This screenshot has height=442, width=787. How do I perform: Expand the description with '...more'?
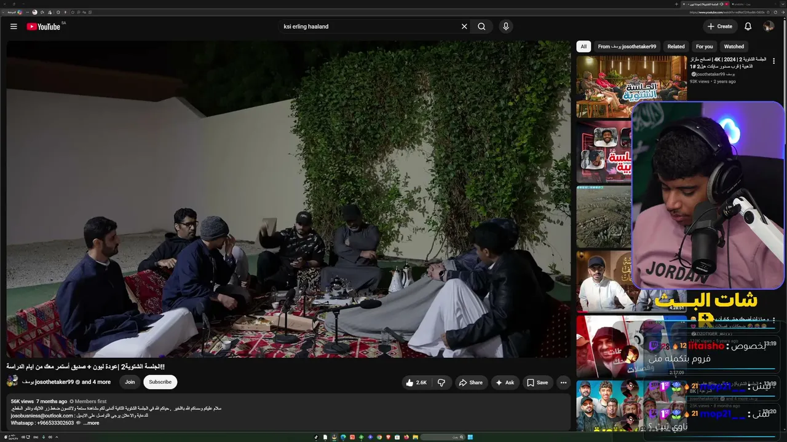point(91,423)
